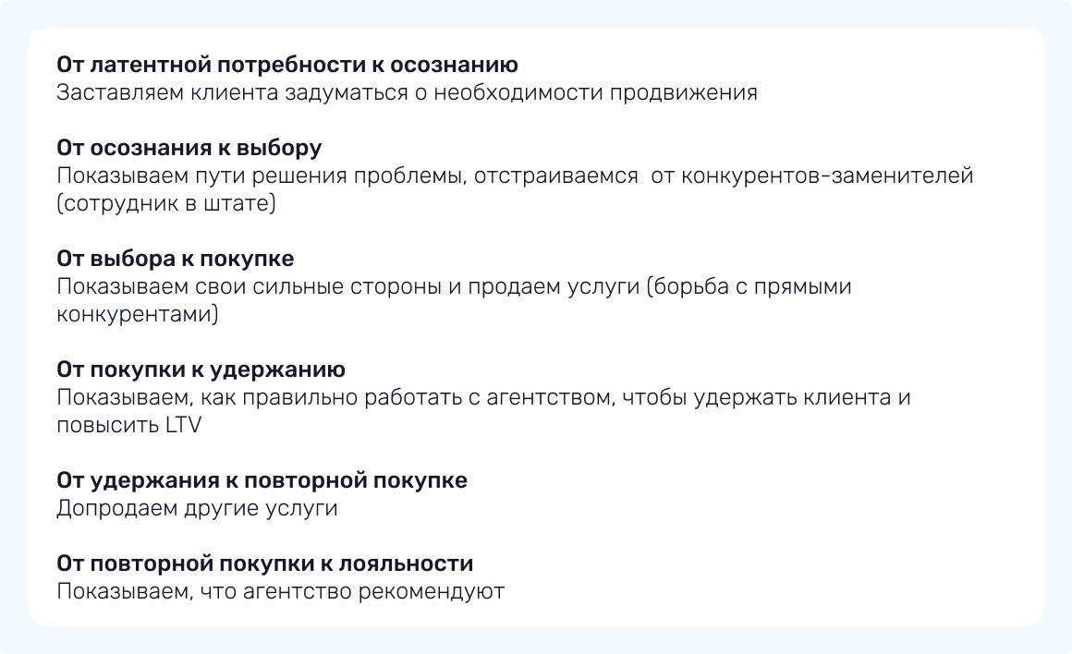1072x654 pixels.
Task: Click the text 'Заставляем клиента задуматься о необходимости продвижения'
Action: [407, 93]
